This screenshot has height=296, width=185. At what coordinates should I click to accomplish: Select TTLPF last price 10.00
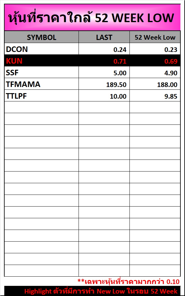tap(118, 96)
